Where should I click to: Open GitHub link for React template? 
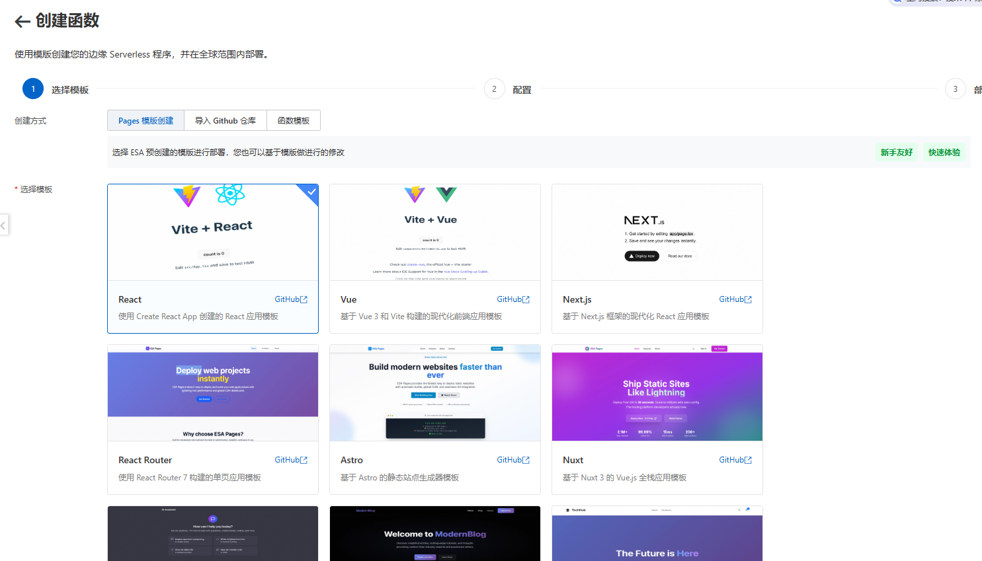[x=291, y=299]
